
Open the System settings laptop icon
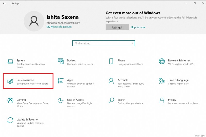pyautogui.click(x=10, y=61)
